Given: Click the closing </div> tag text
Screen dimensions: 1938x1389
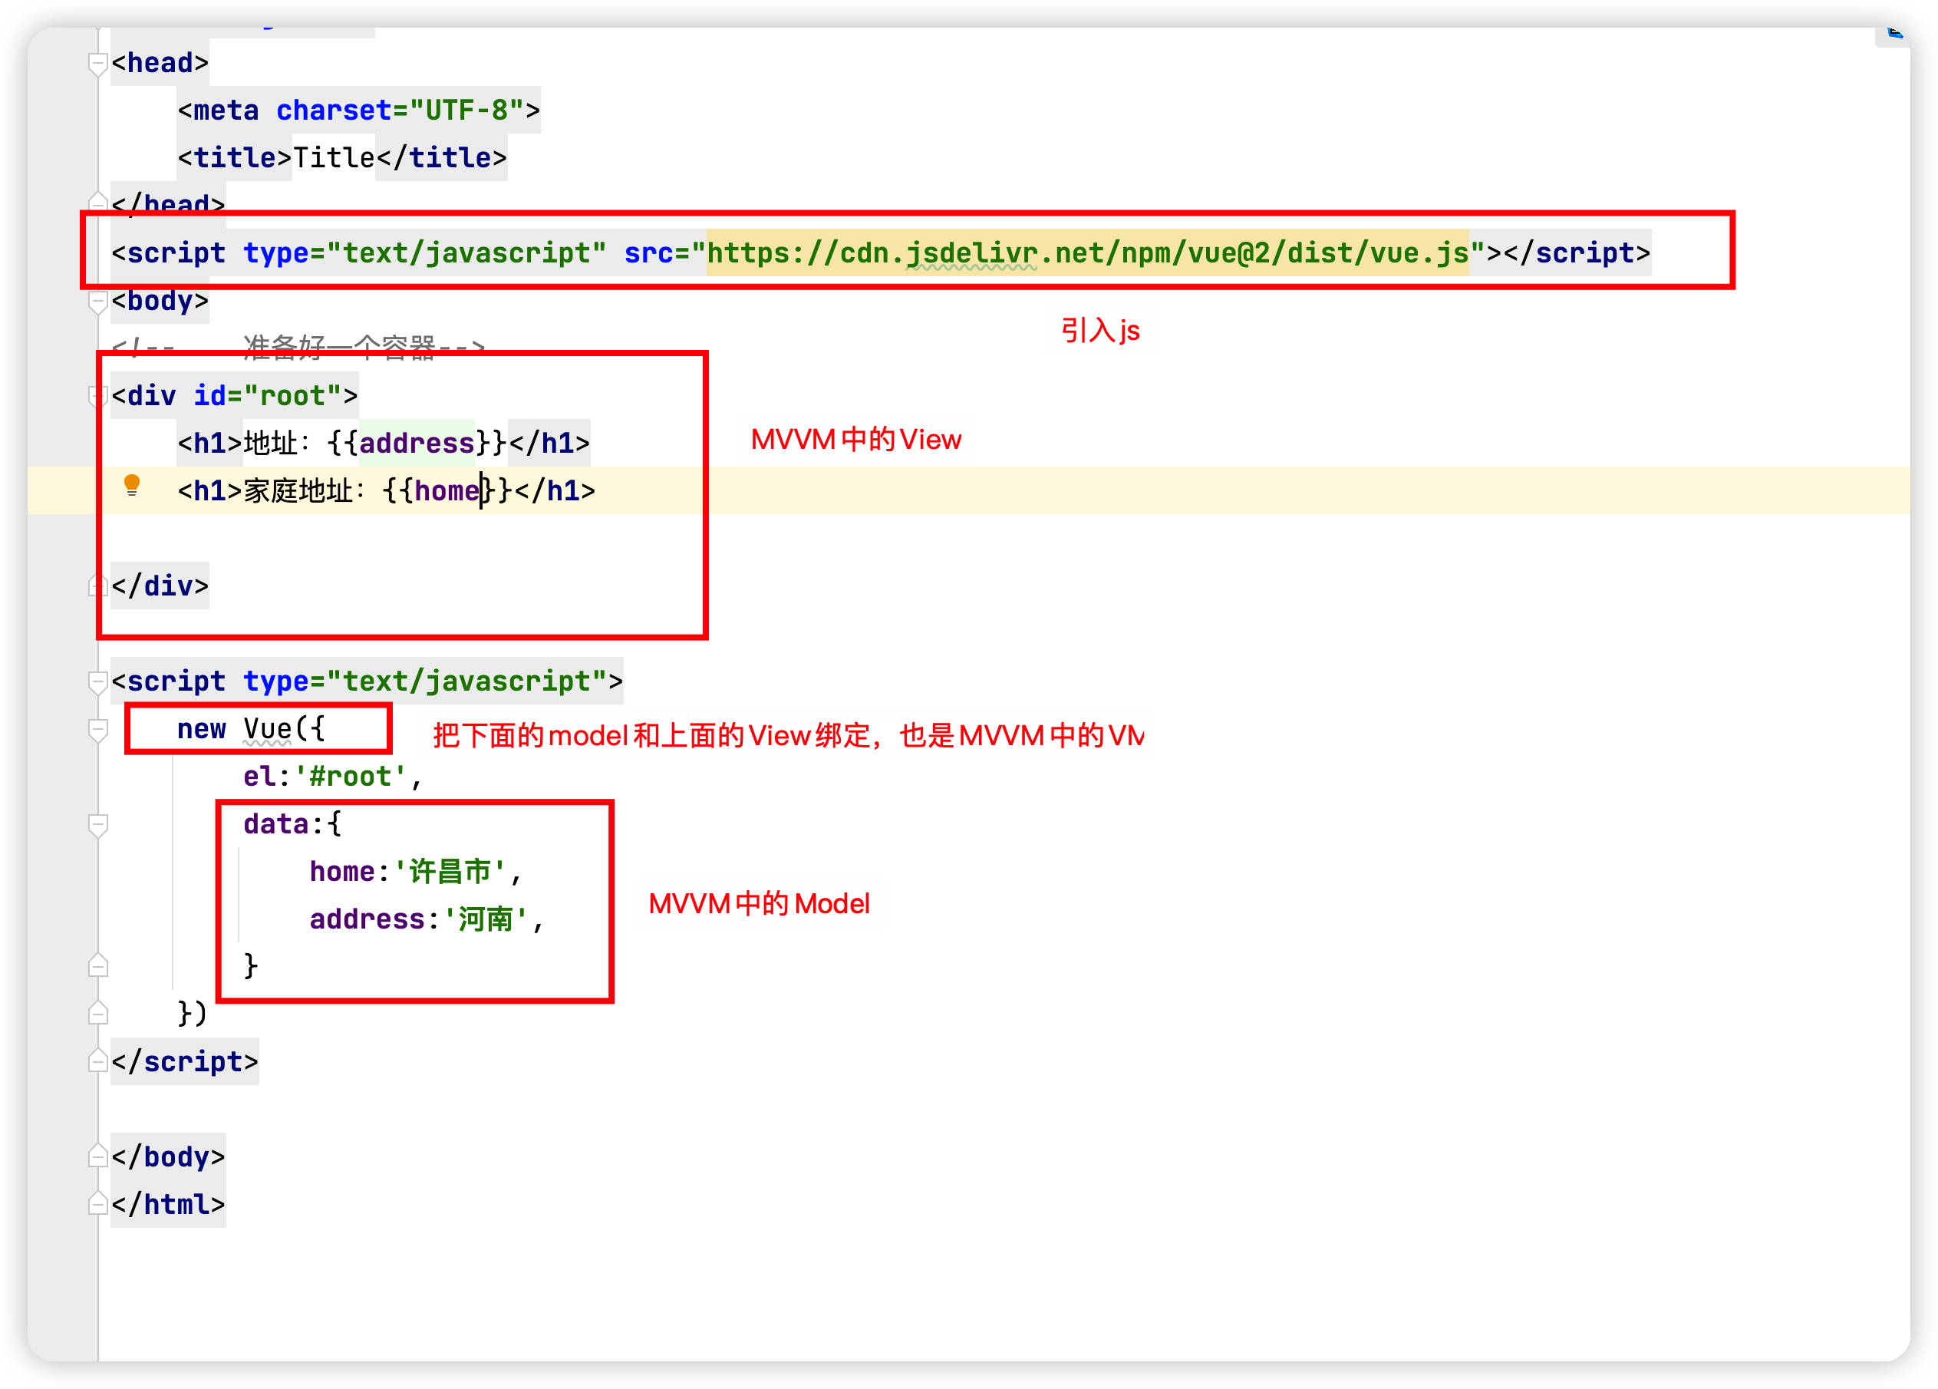Looking at the screenshot, I should pyautogui.click(x=160, y=586).
